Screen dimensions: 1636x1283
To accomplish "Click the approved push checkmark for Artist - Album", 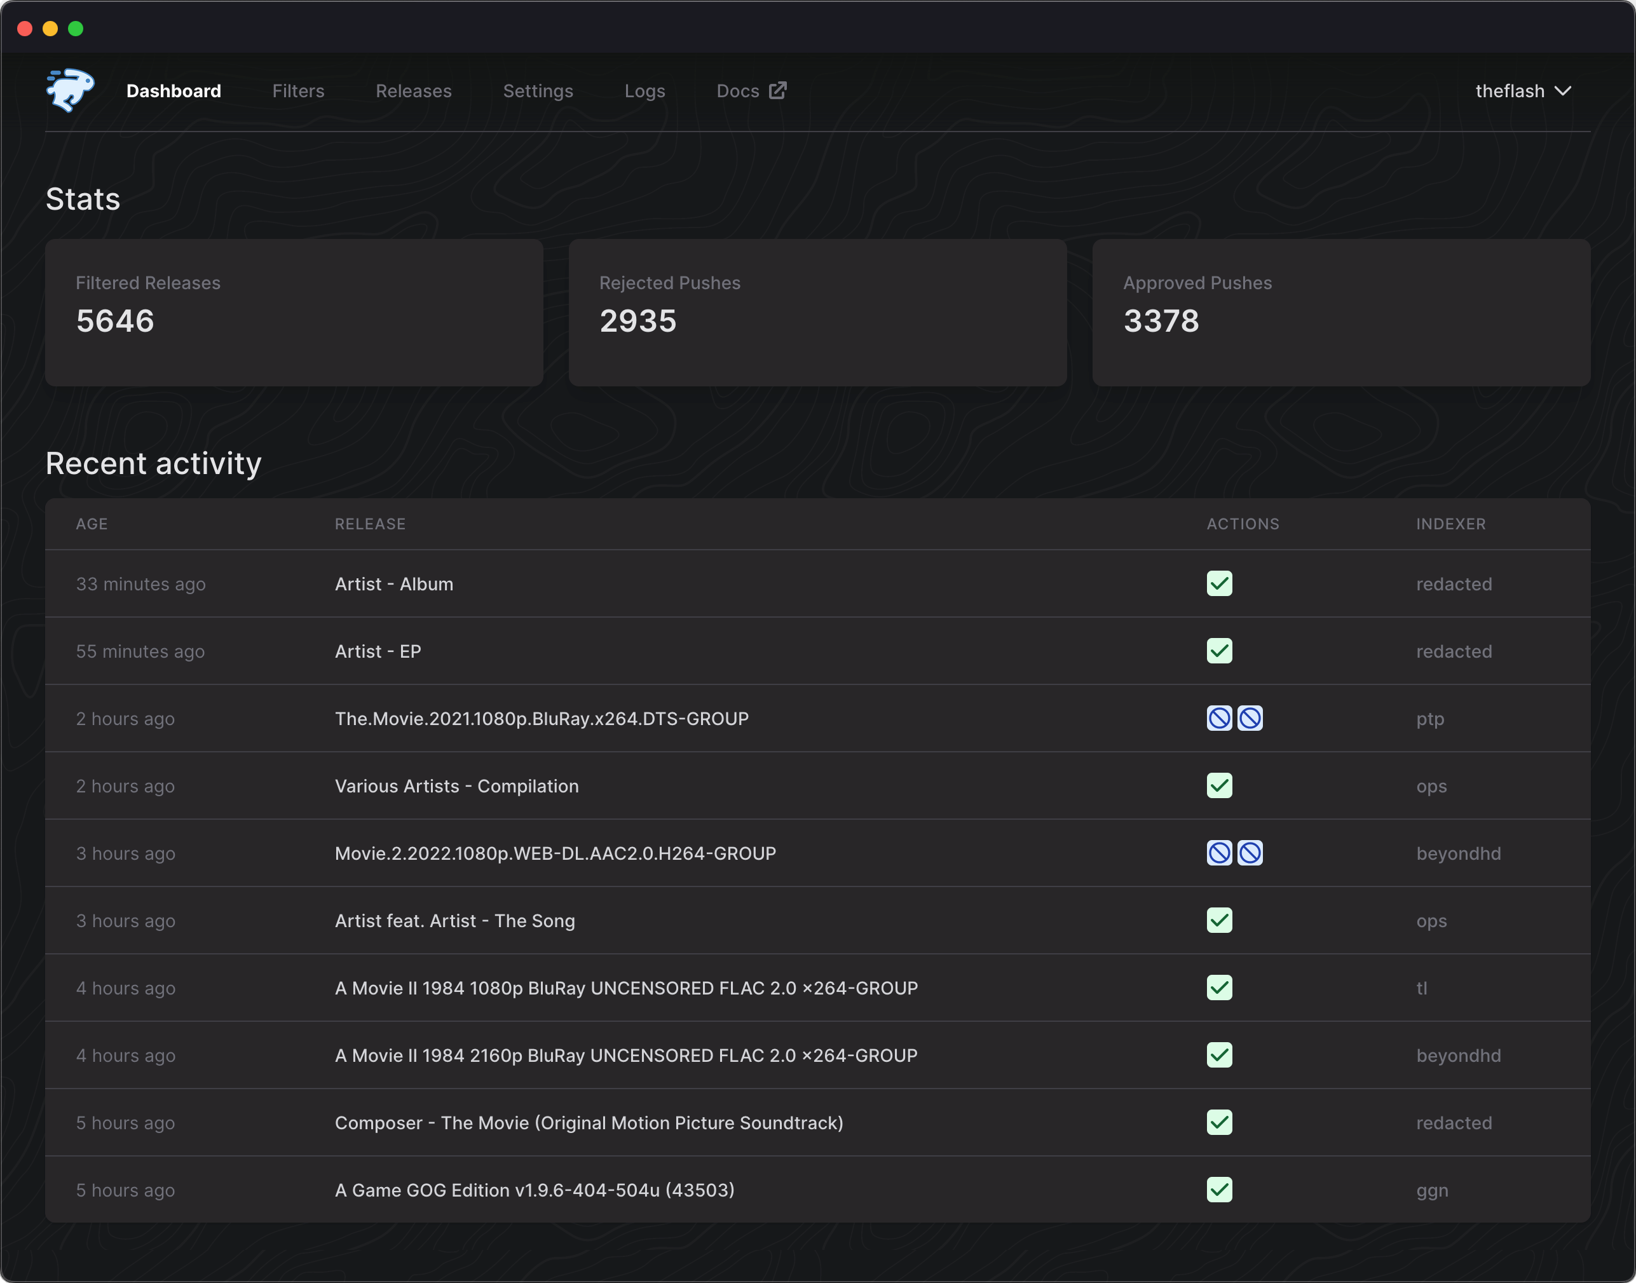I will click(1218, 583).
